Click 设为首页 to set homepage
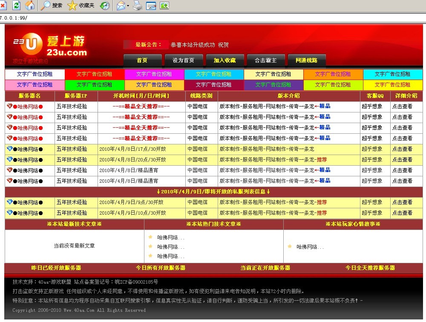This screenshot has width=426, height=322. pyautogui.click(x=184, y=60)
